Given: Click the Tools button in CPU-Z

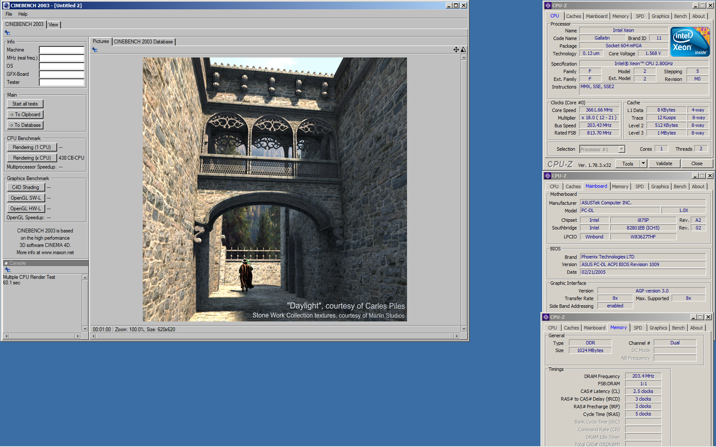Looking at the screenshot, I should pos(628,163).
